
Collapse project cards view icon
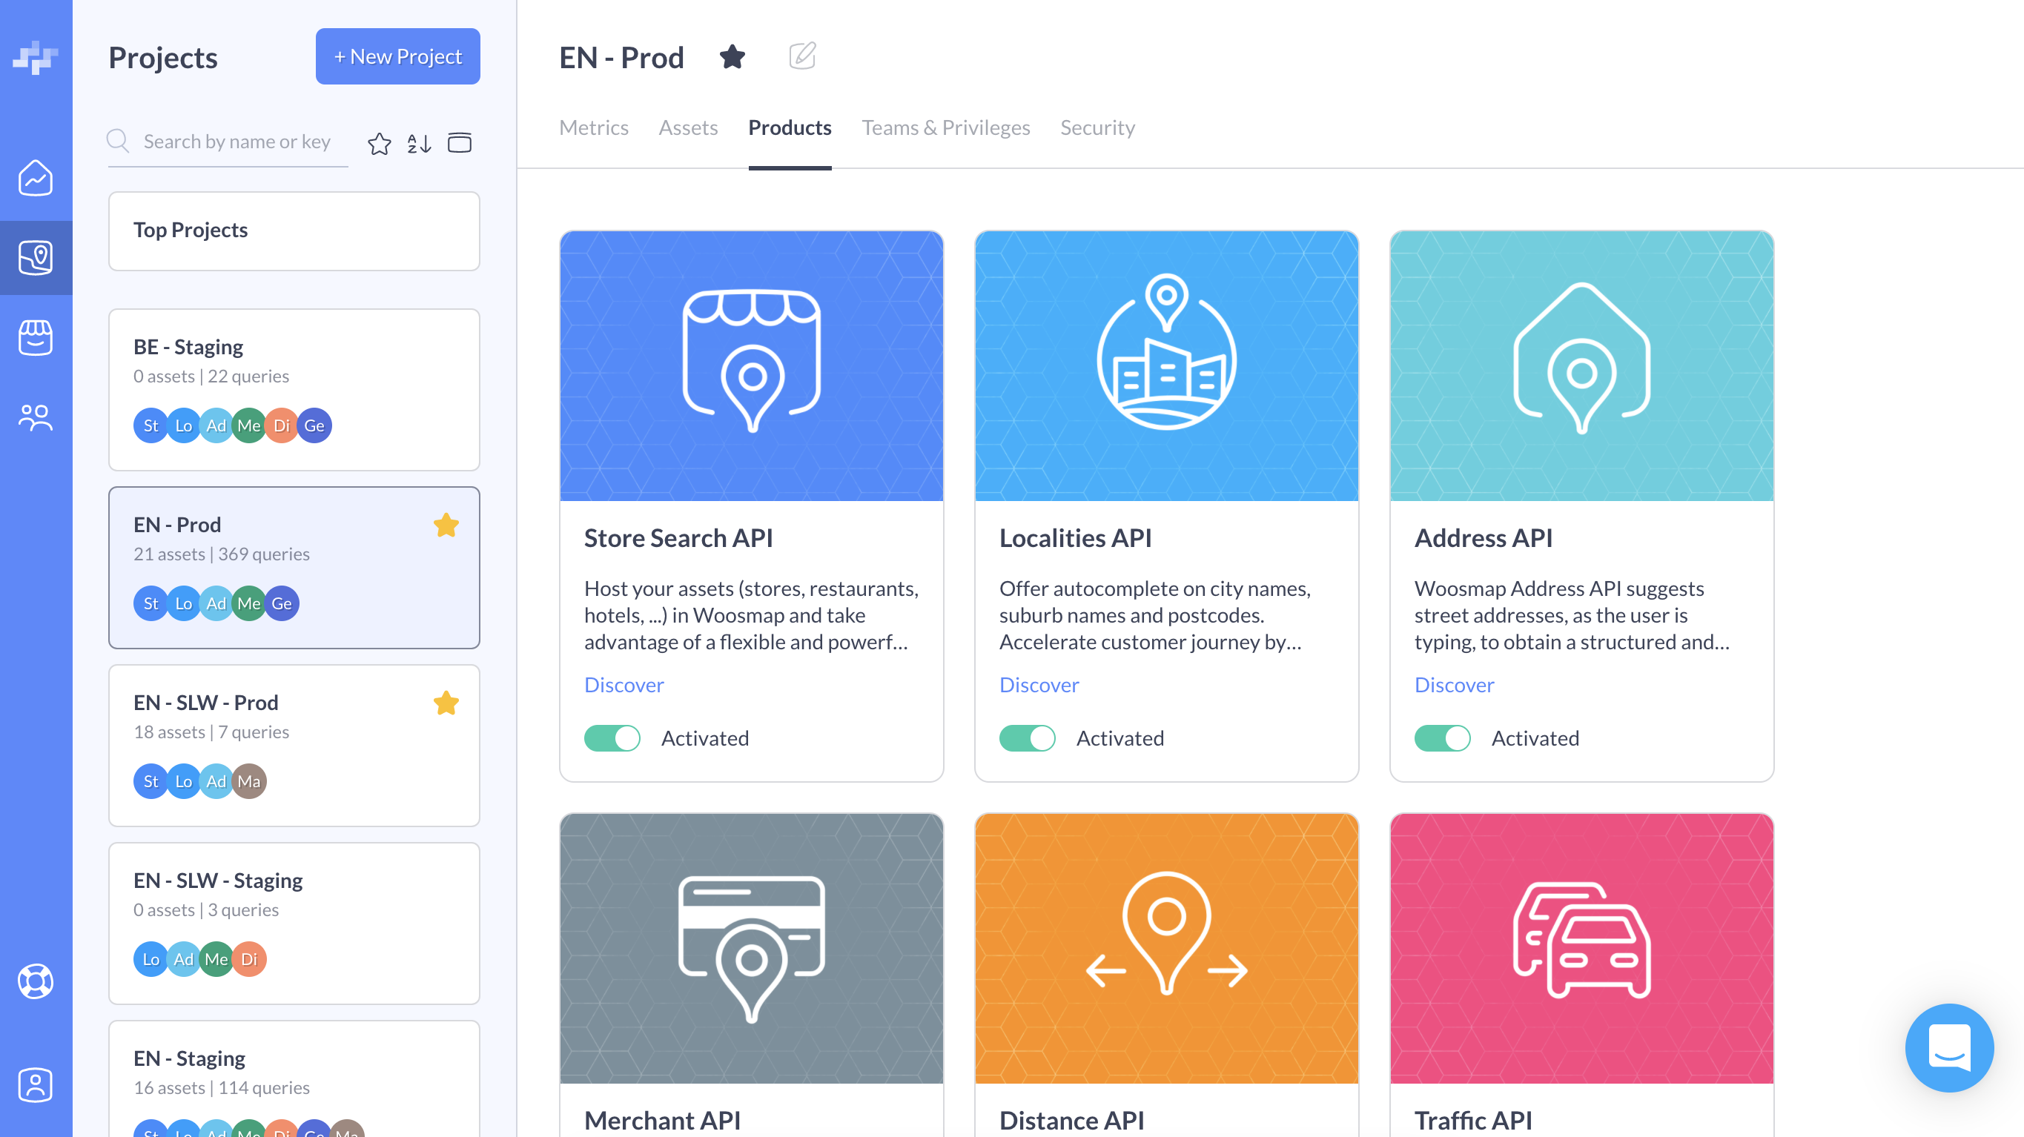click(x=460, y=143)
